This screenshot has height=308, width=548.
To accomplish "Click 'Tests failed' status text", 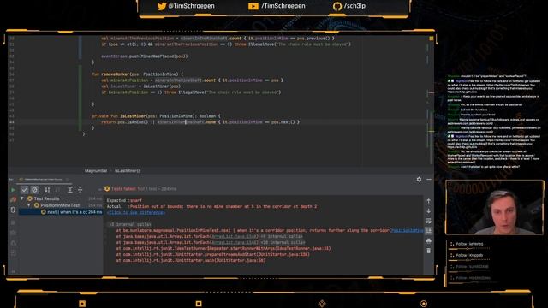I will tap(123, 189).
